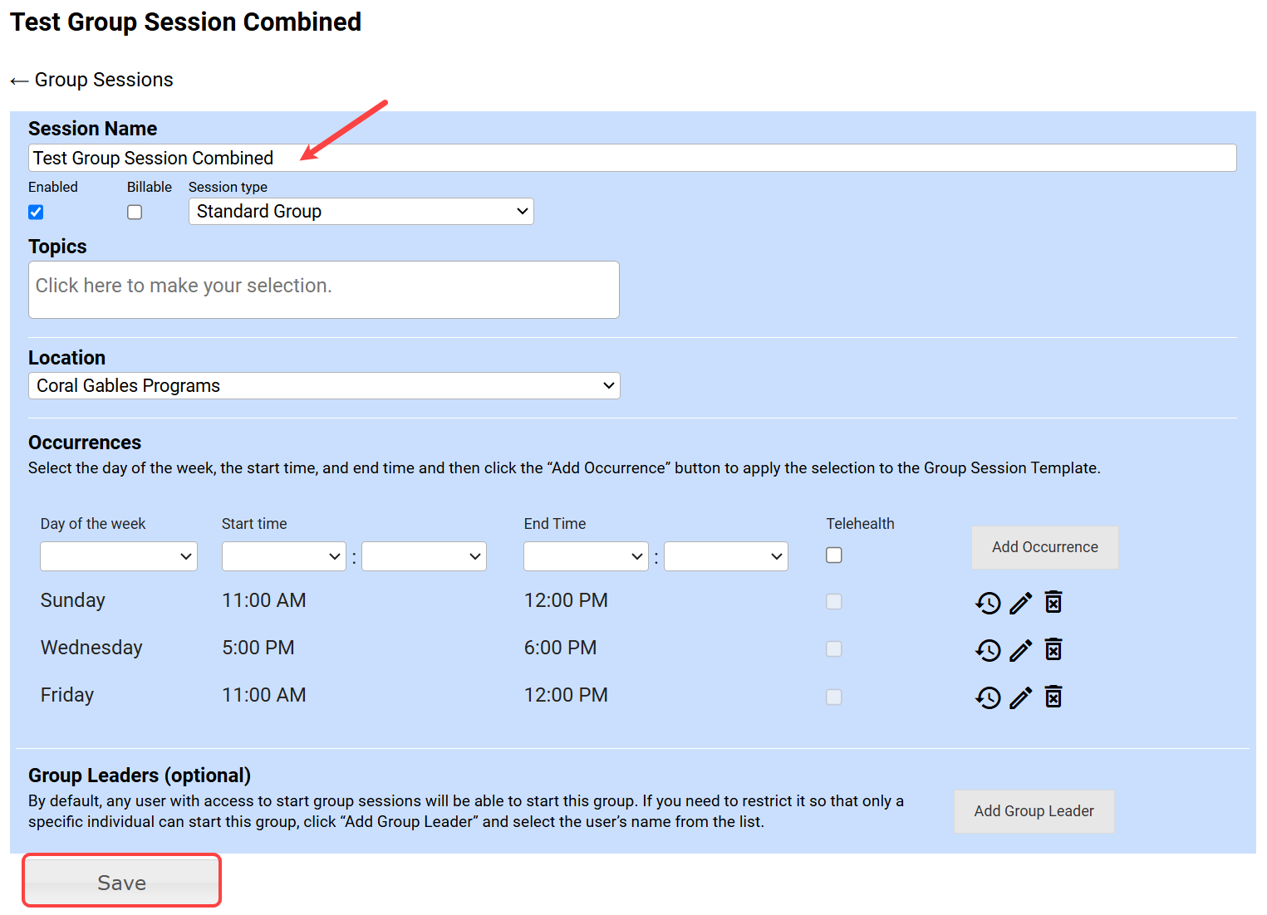Delete the Sunday 11:00 AM occurrence
The height and width of the screenshot is (915, 1267).
click(1053, 602)
